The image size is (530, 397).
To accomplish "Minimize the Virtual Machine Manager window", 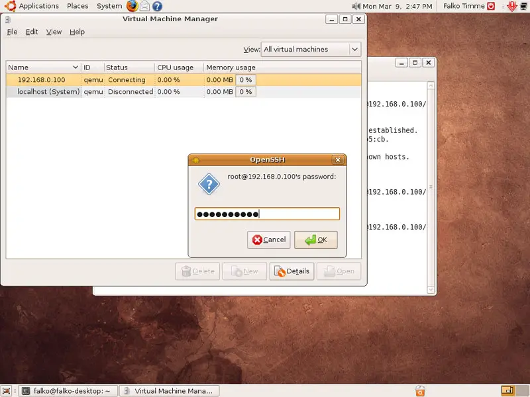I will click(x=332, y=19).
